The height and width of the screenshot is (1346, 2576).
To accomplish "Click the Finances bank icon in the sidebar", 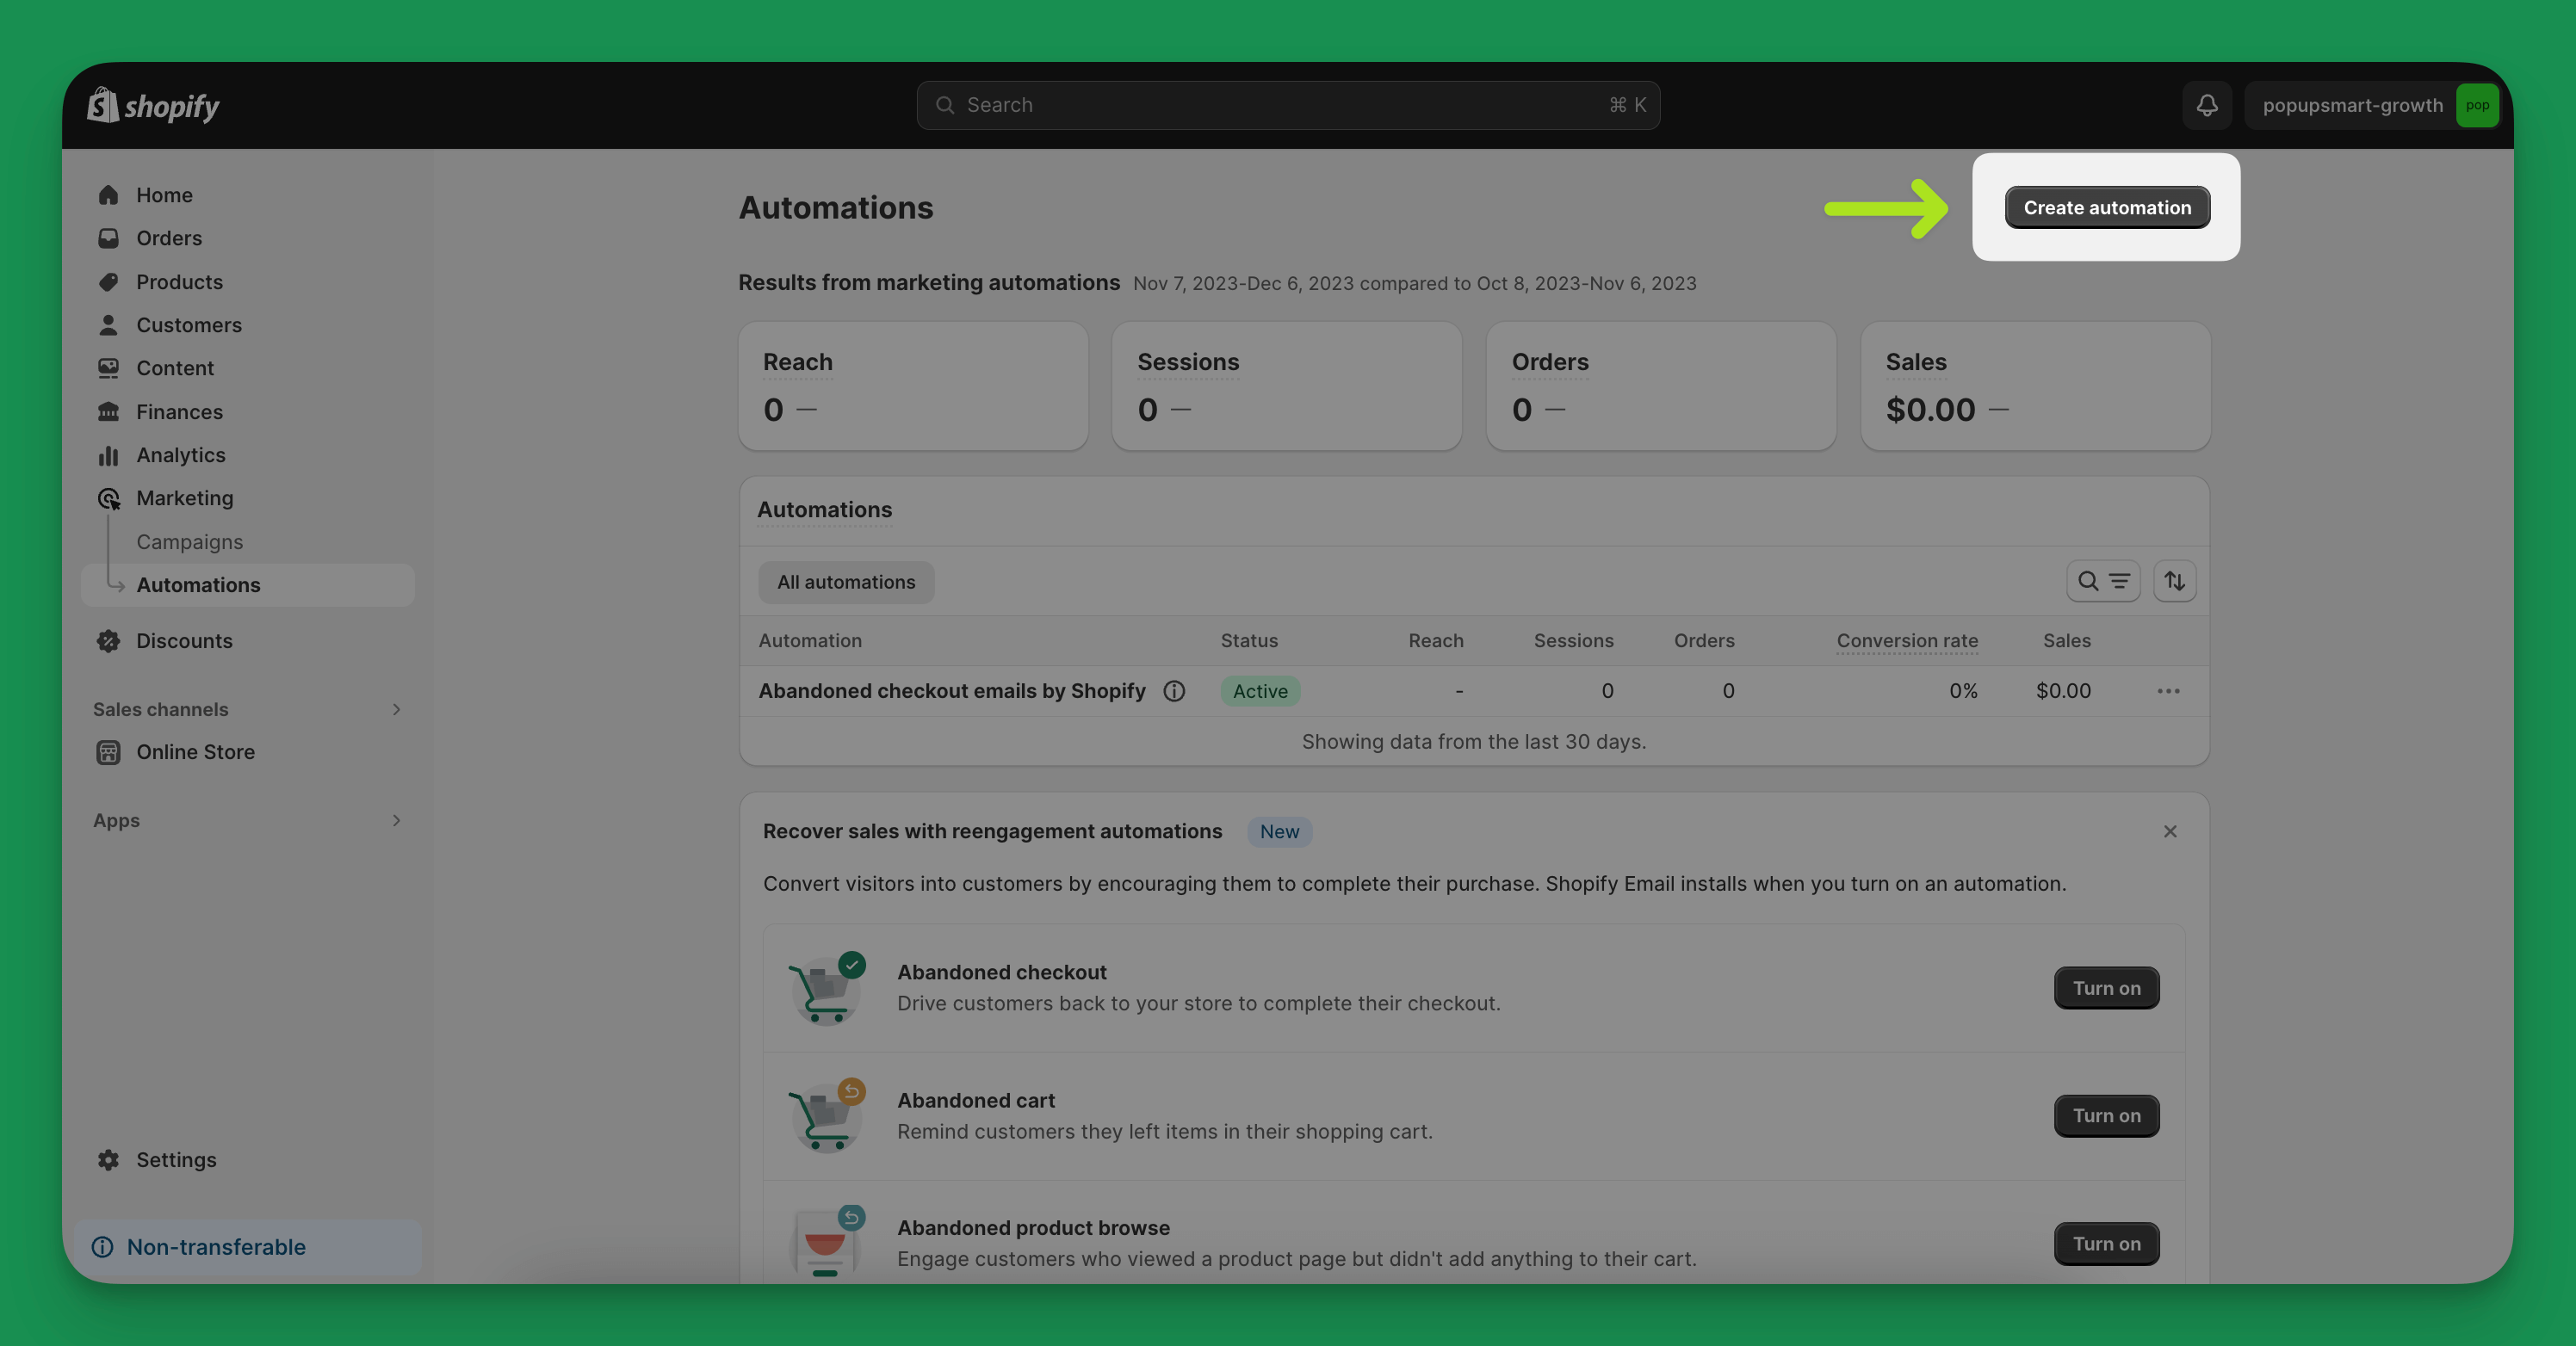I will pos(108,411).
